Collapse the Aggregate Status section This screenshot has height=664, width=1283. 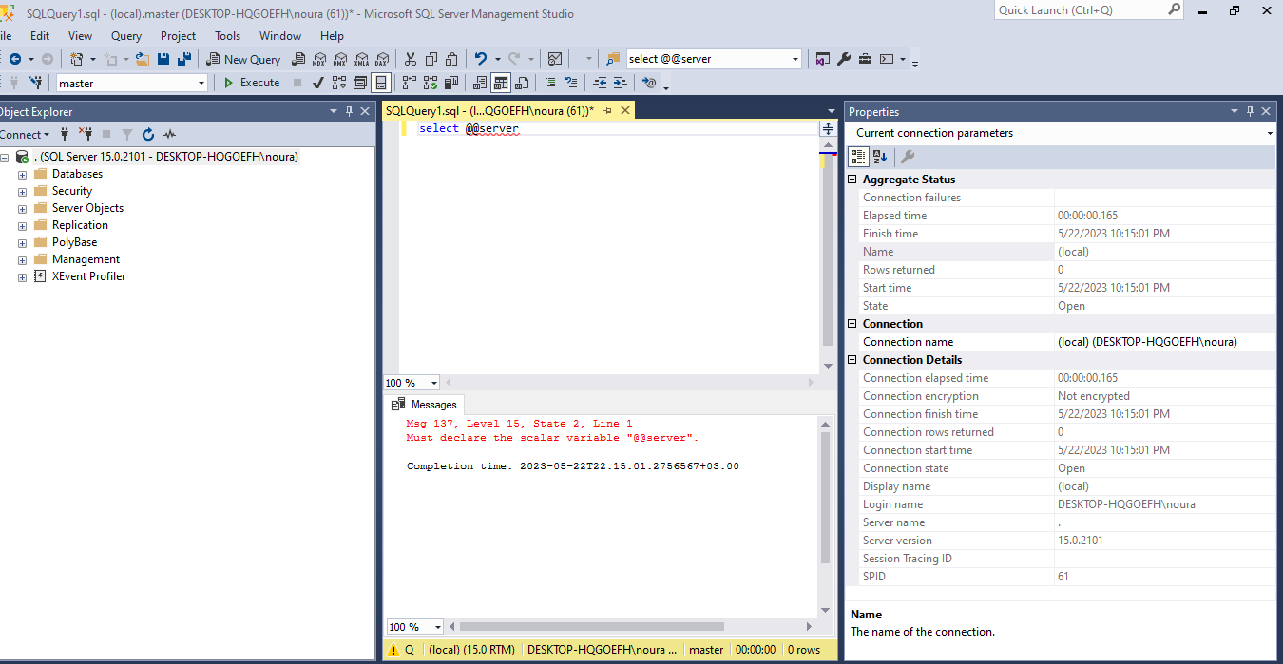pyautogui.click(x=852, y=180)
